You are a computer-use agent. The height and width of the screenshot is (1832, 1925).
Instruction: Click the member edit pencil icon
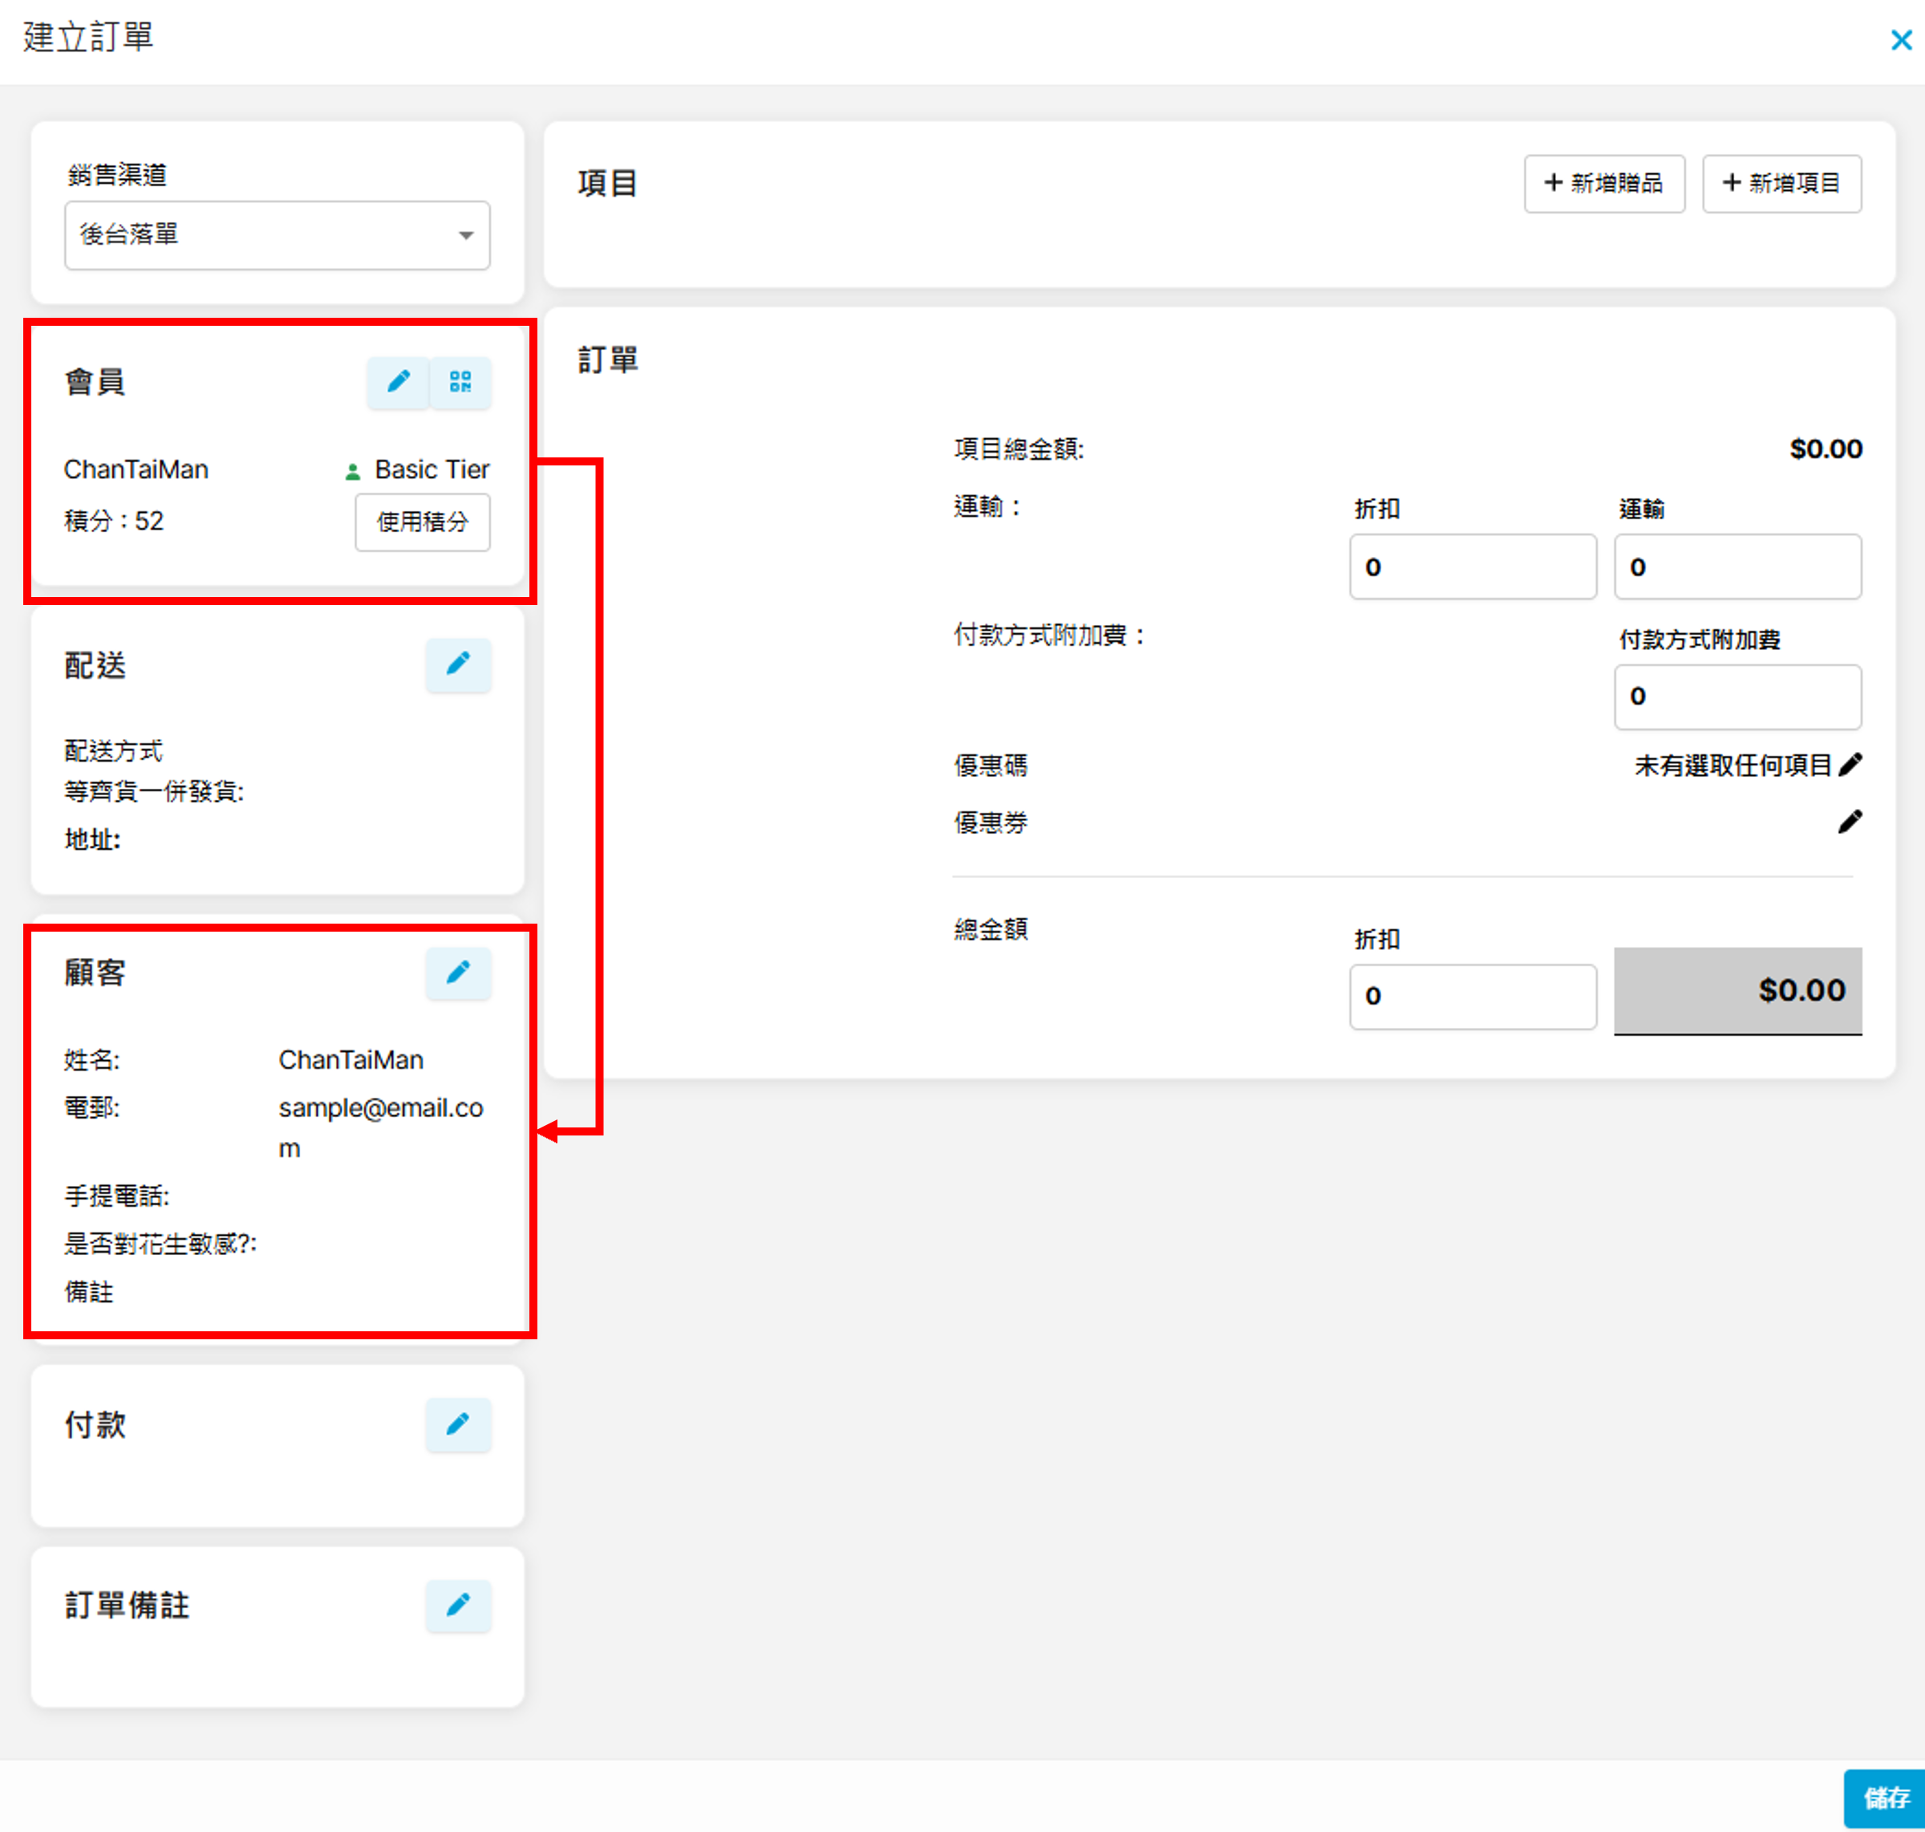pyautogui.click(x=399, y=382)
